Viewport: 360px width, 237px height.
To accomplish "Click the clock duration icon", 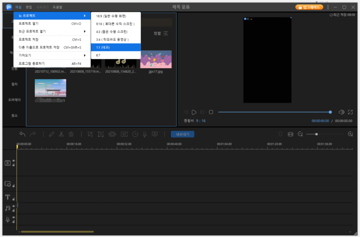I will pyautogui.click(x=135, y=134).
